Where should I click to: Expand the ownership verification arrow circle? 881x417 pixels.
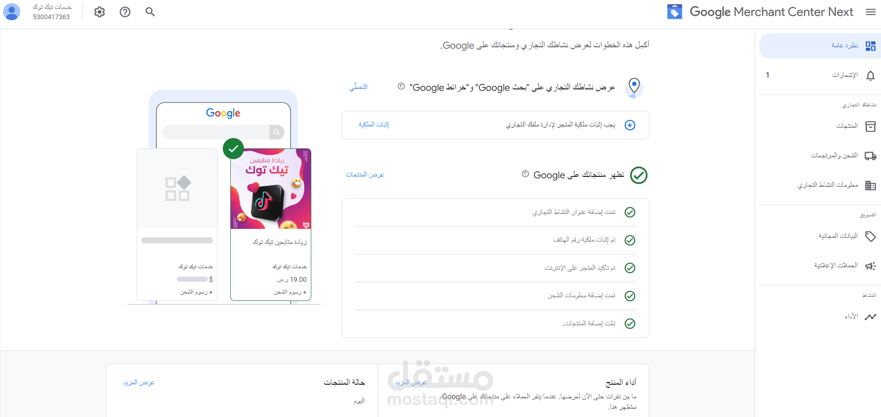(x=630, y=125)
